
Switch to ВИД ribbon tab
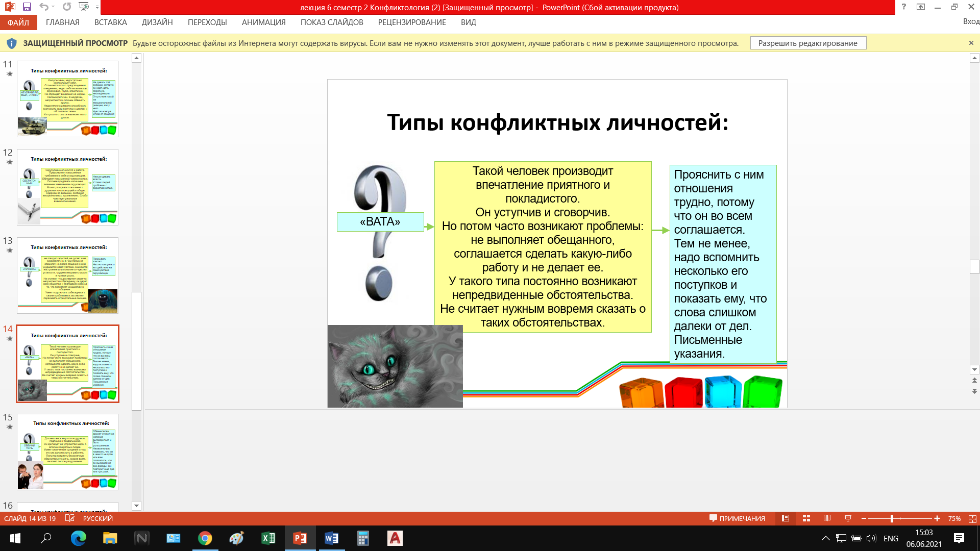(469, 22)
